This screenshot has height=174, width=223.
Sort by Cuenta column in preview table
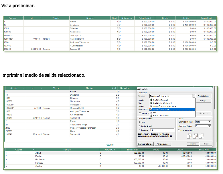[12, 18]
